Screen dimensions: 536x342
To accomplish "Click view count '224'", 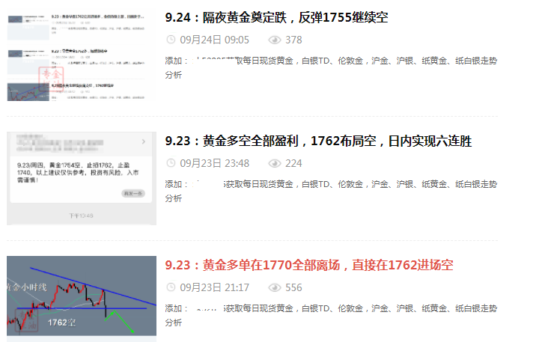I will click(x=293, y=163).
